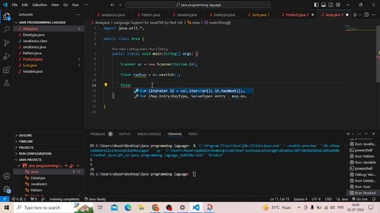Collapse java programming project tree node
380x213 pixels.
point(18,166)
